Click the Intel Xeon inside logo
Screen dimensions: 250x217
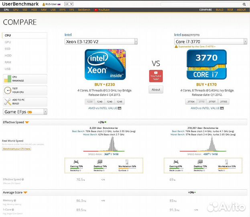[x=105, y=65]
